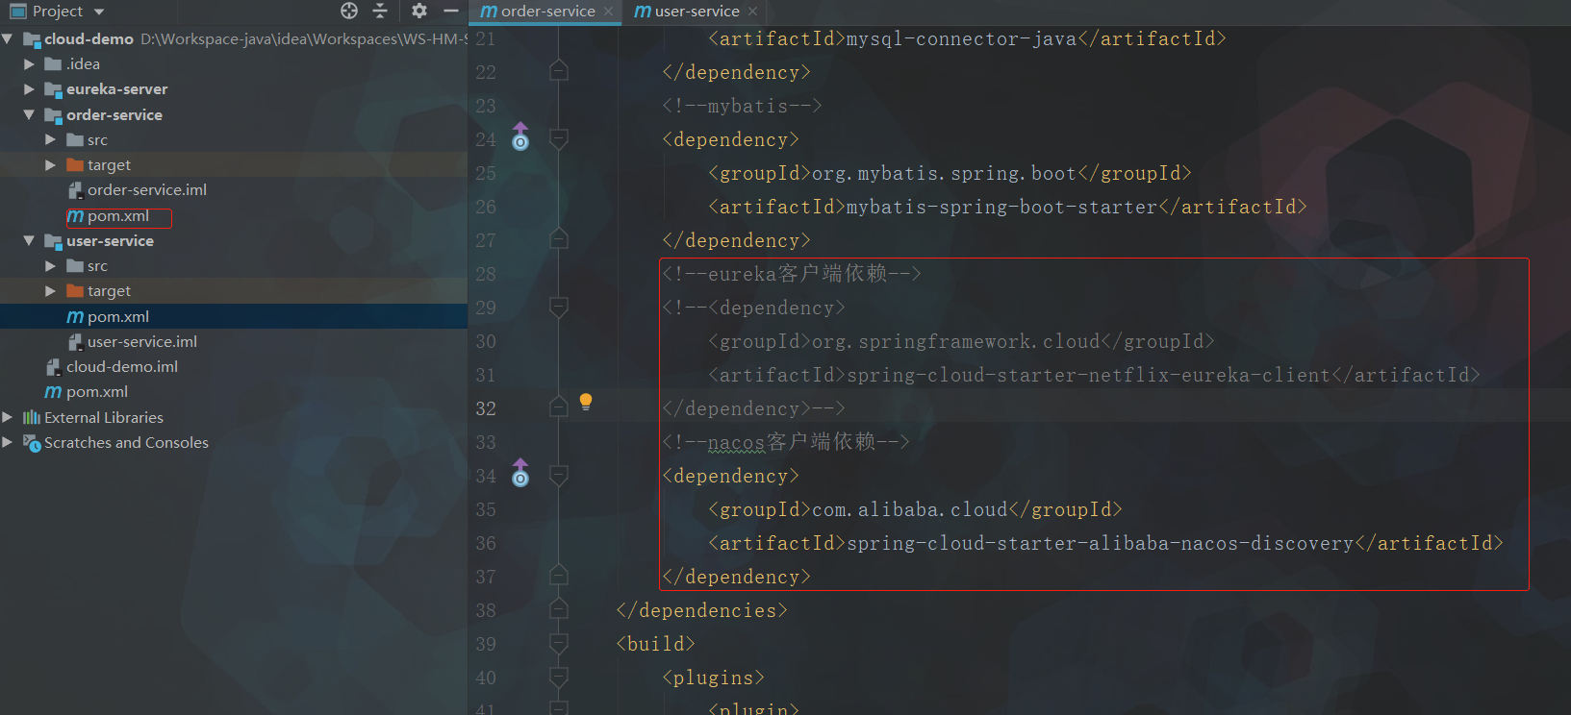This screenshot has height=715, width=1571.
Task: Click the External Libraries icon
Action: (x=32, y=418)
